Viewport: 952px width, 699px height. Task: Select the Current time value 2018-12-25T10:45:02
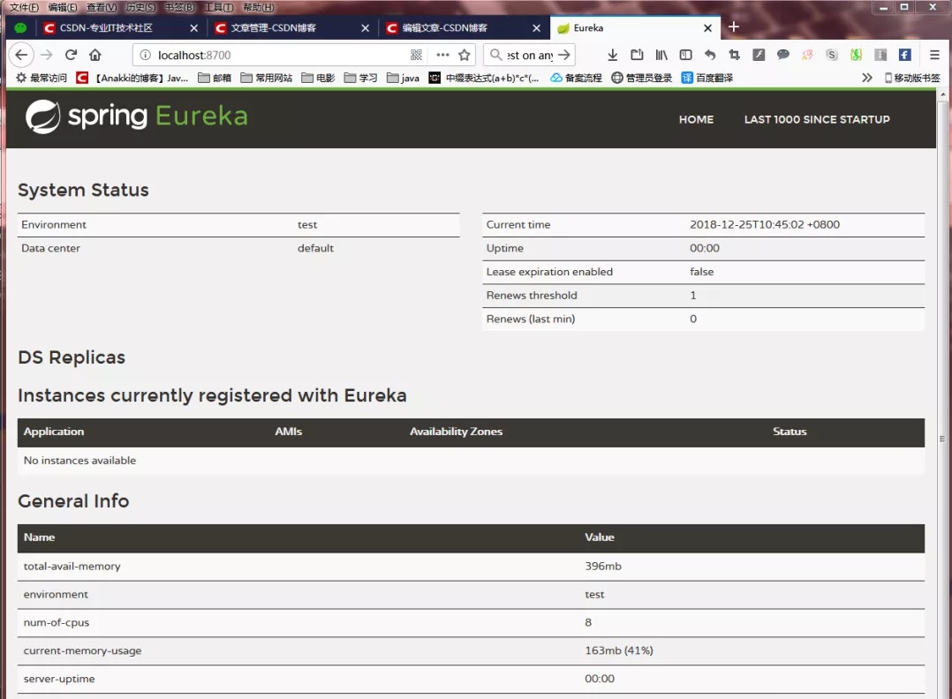[765, 224]
